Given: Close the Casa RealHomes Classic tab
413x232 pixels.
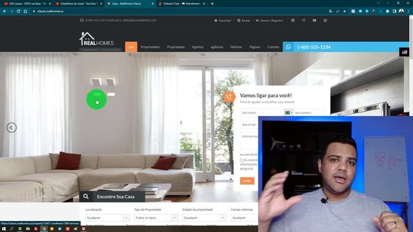Looking at the screenshot, I should click(152, 4).
